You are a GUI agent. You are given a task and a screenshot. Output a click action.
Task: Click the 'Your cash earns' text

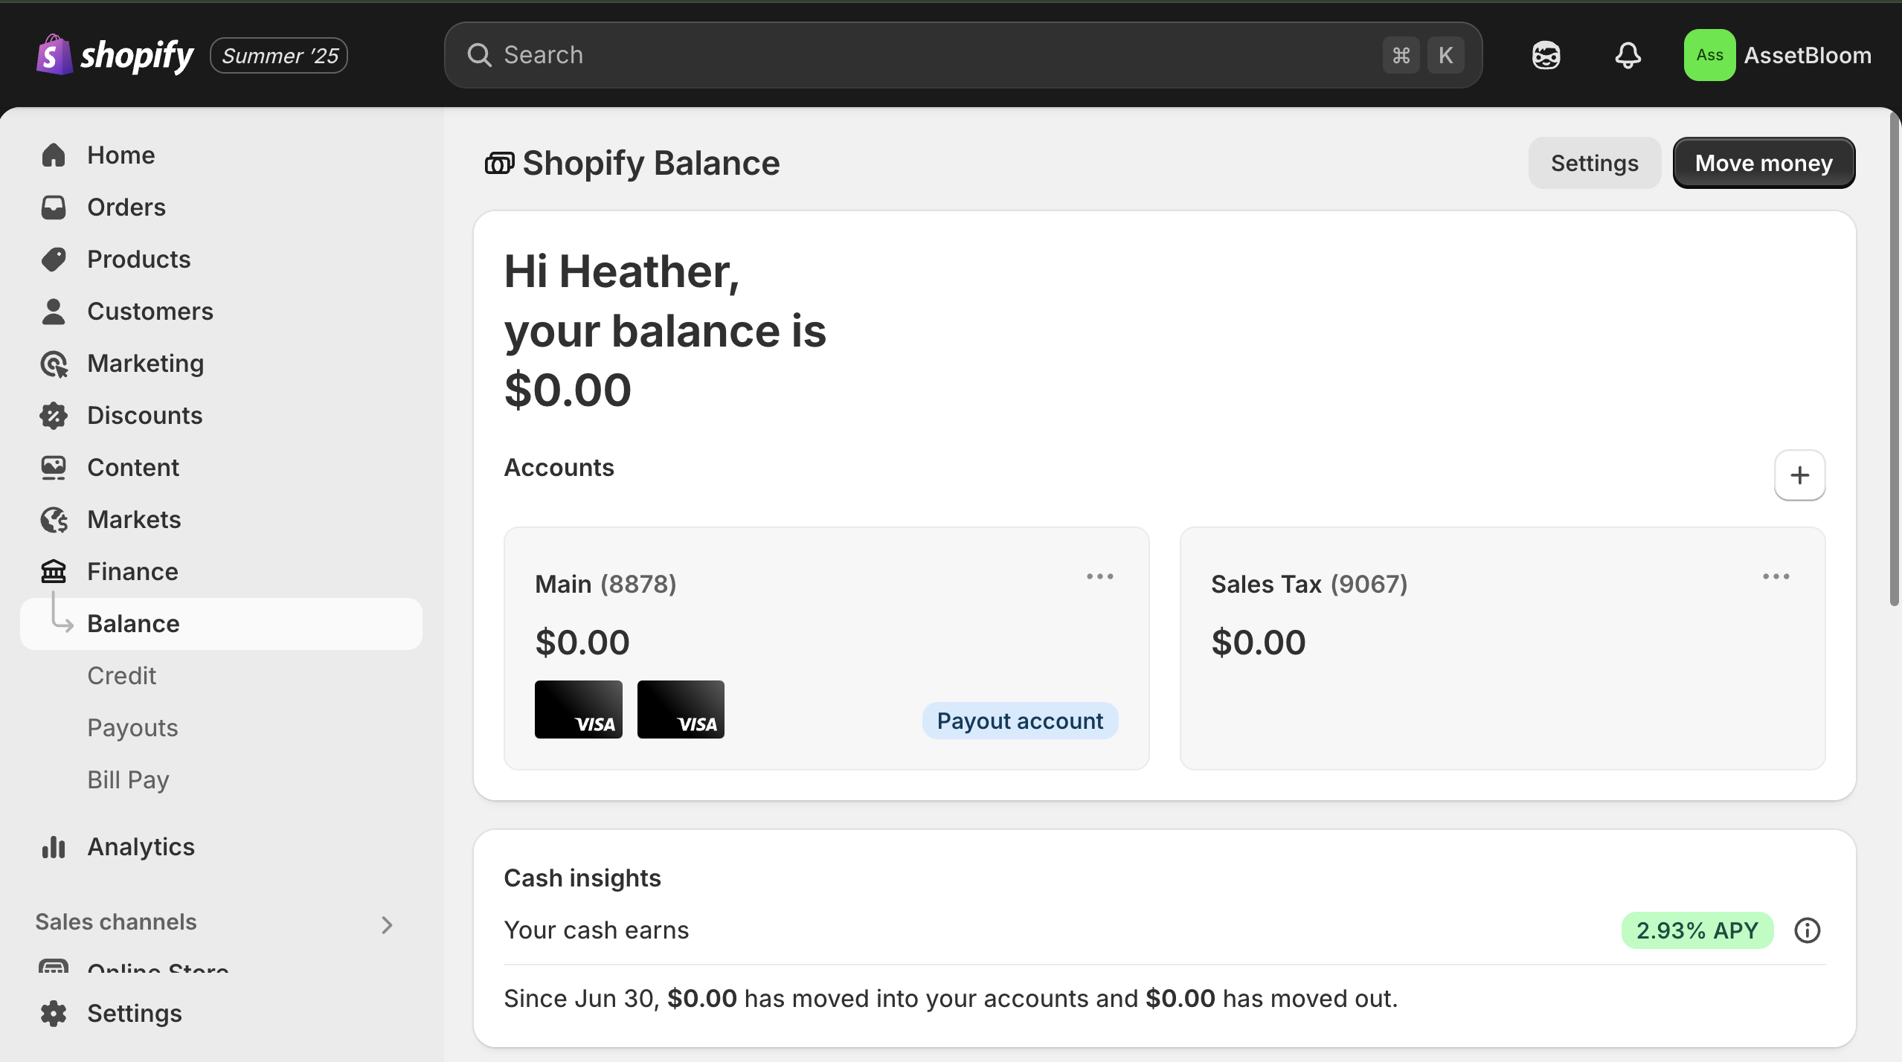(x=597, y=930)
